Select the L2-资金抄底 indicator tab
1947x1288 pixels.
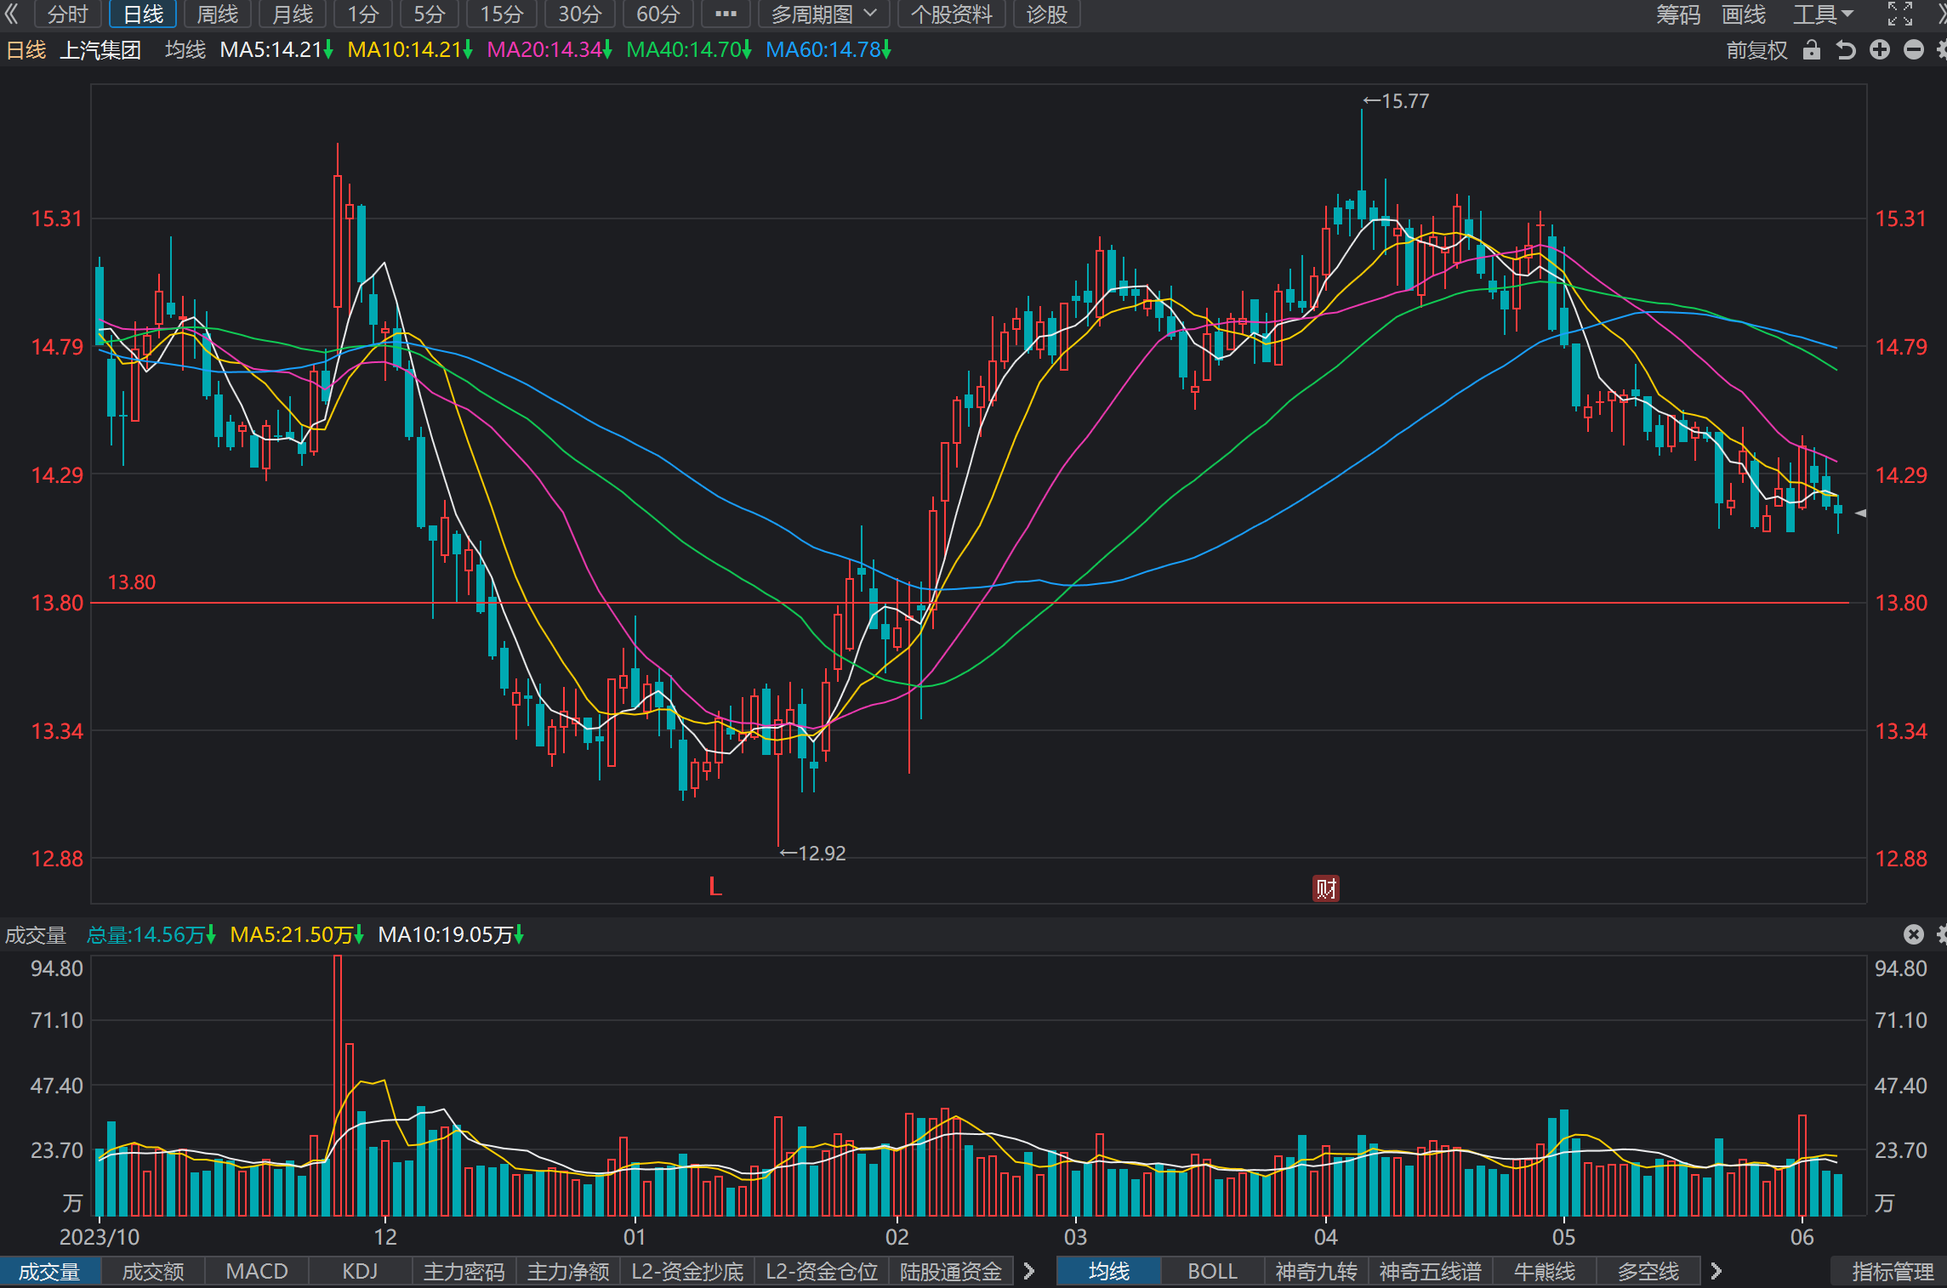[687, 1272]
